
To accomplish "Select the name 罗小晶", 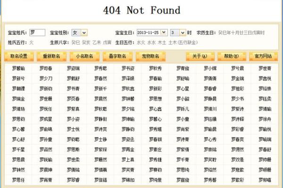I will tap(183, 99).
